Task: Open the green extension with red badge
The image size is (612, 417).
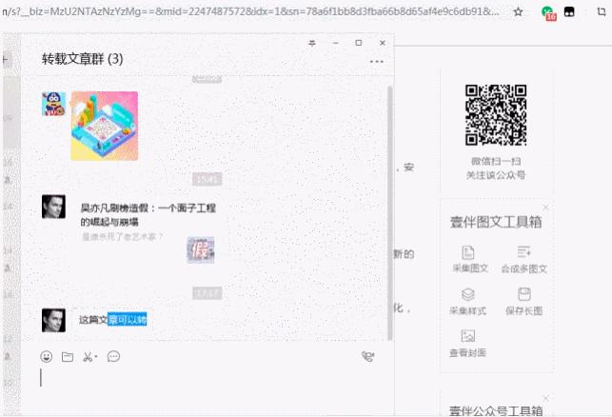Action: pyautogui.click(x=549, y=13)
